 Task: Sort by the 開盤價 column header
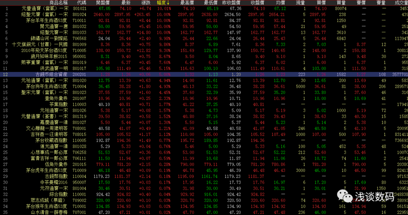pyautogui.click(x=103, y=3)
